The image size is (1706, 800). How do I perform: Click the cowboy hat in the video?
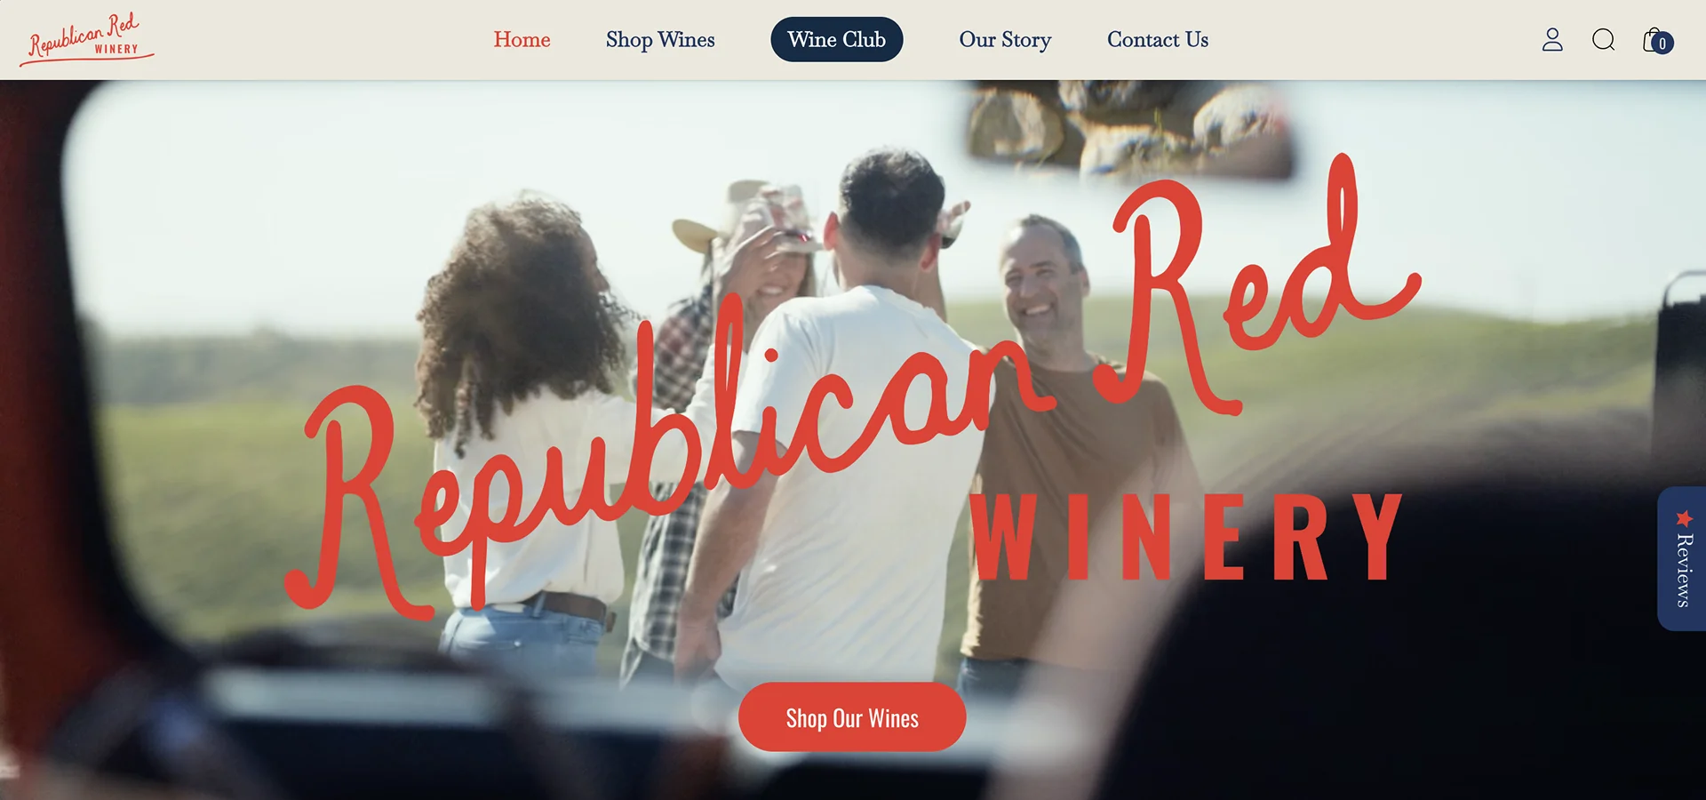746,218
